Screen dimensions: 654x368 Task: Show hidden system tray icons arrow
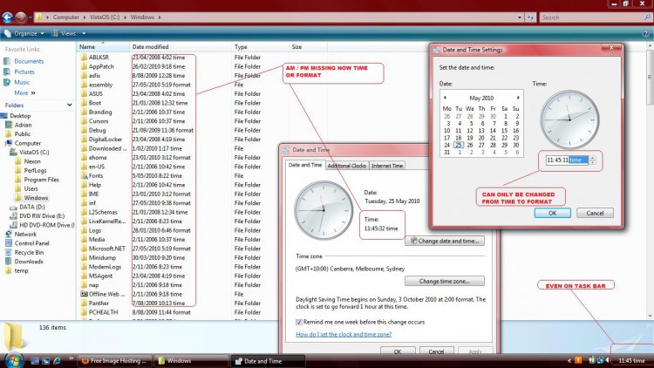tap(569, 361)
